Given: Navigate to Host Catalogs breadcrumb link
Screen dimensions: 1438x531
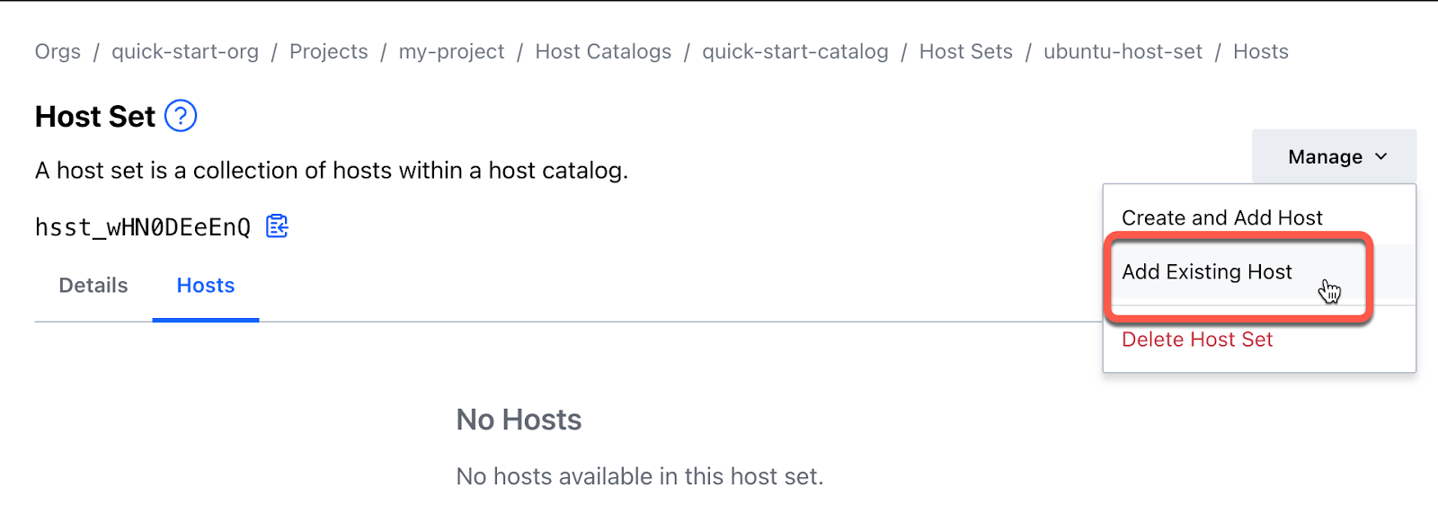Looking at the screenshot, I should [x=603, y=51].
